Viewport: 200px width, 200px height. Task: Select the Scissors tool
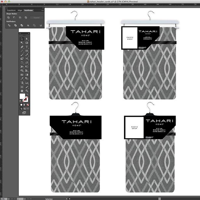[x=27, y=59]
